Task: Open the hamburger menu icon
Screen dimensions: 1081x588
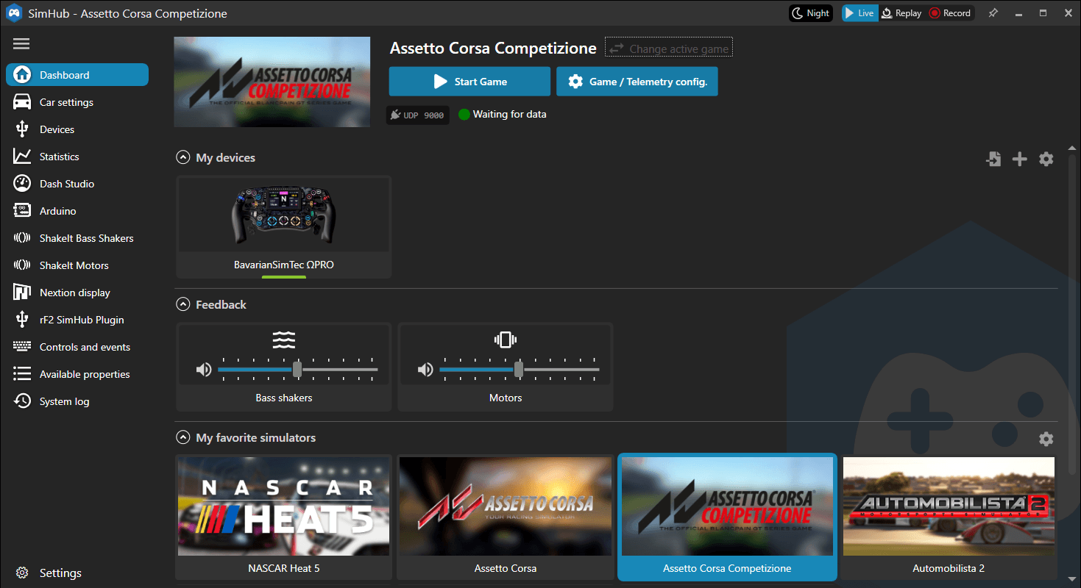Action: click(x=21, y=44)
